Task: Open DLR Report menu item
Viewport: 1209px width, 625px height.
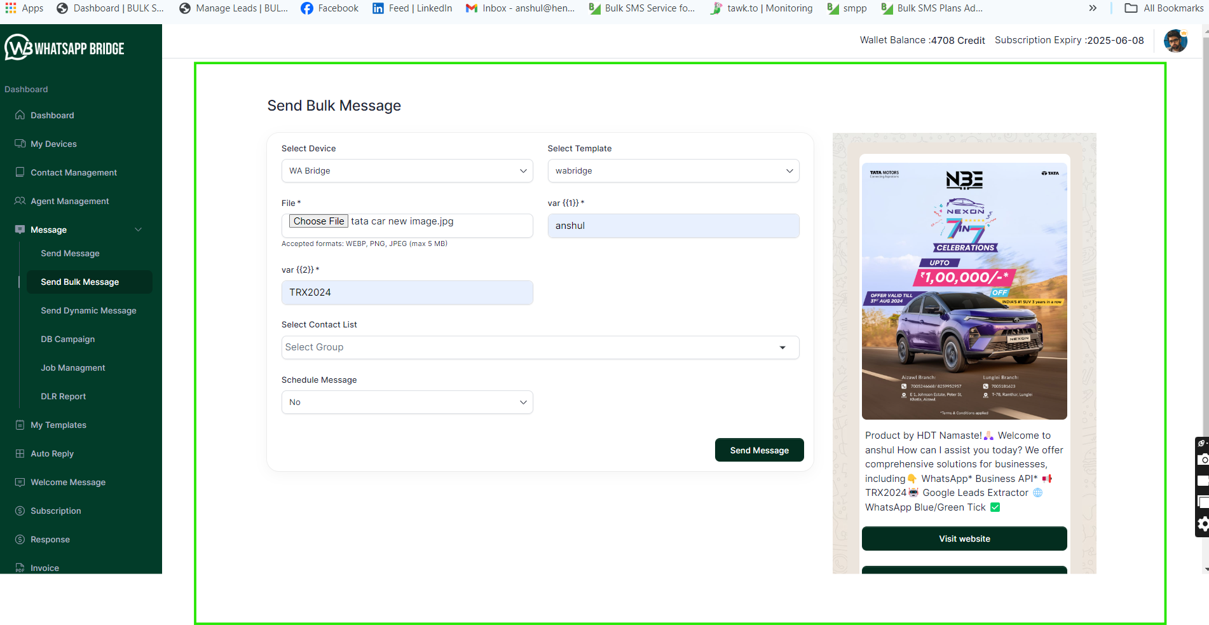Action: click(64, 396)
